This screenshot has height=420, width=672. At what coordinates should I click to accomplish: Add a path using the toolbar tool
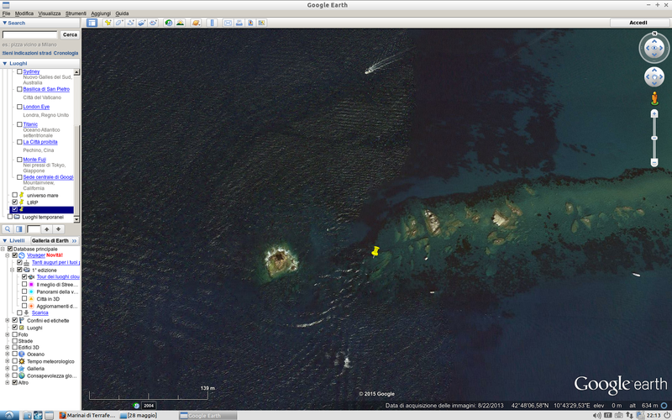point(131,23)
